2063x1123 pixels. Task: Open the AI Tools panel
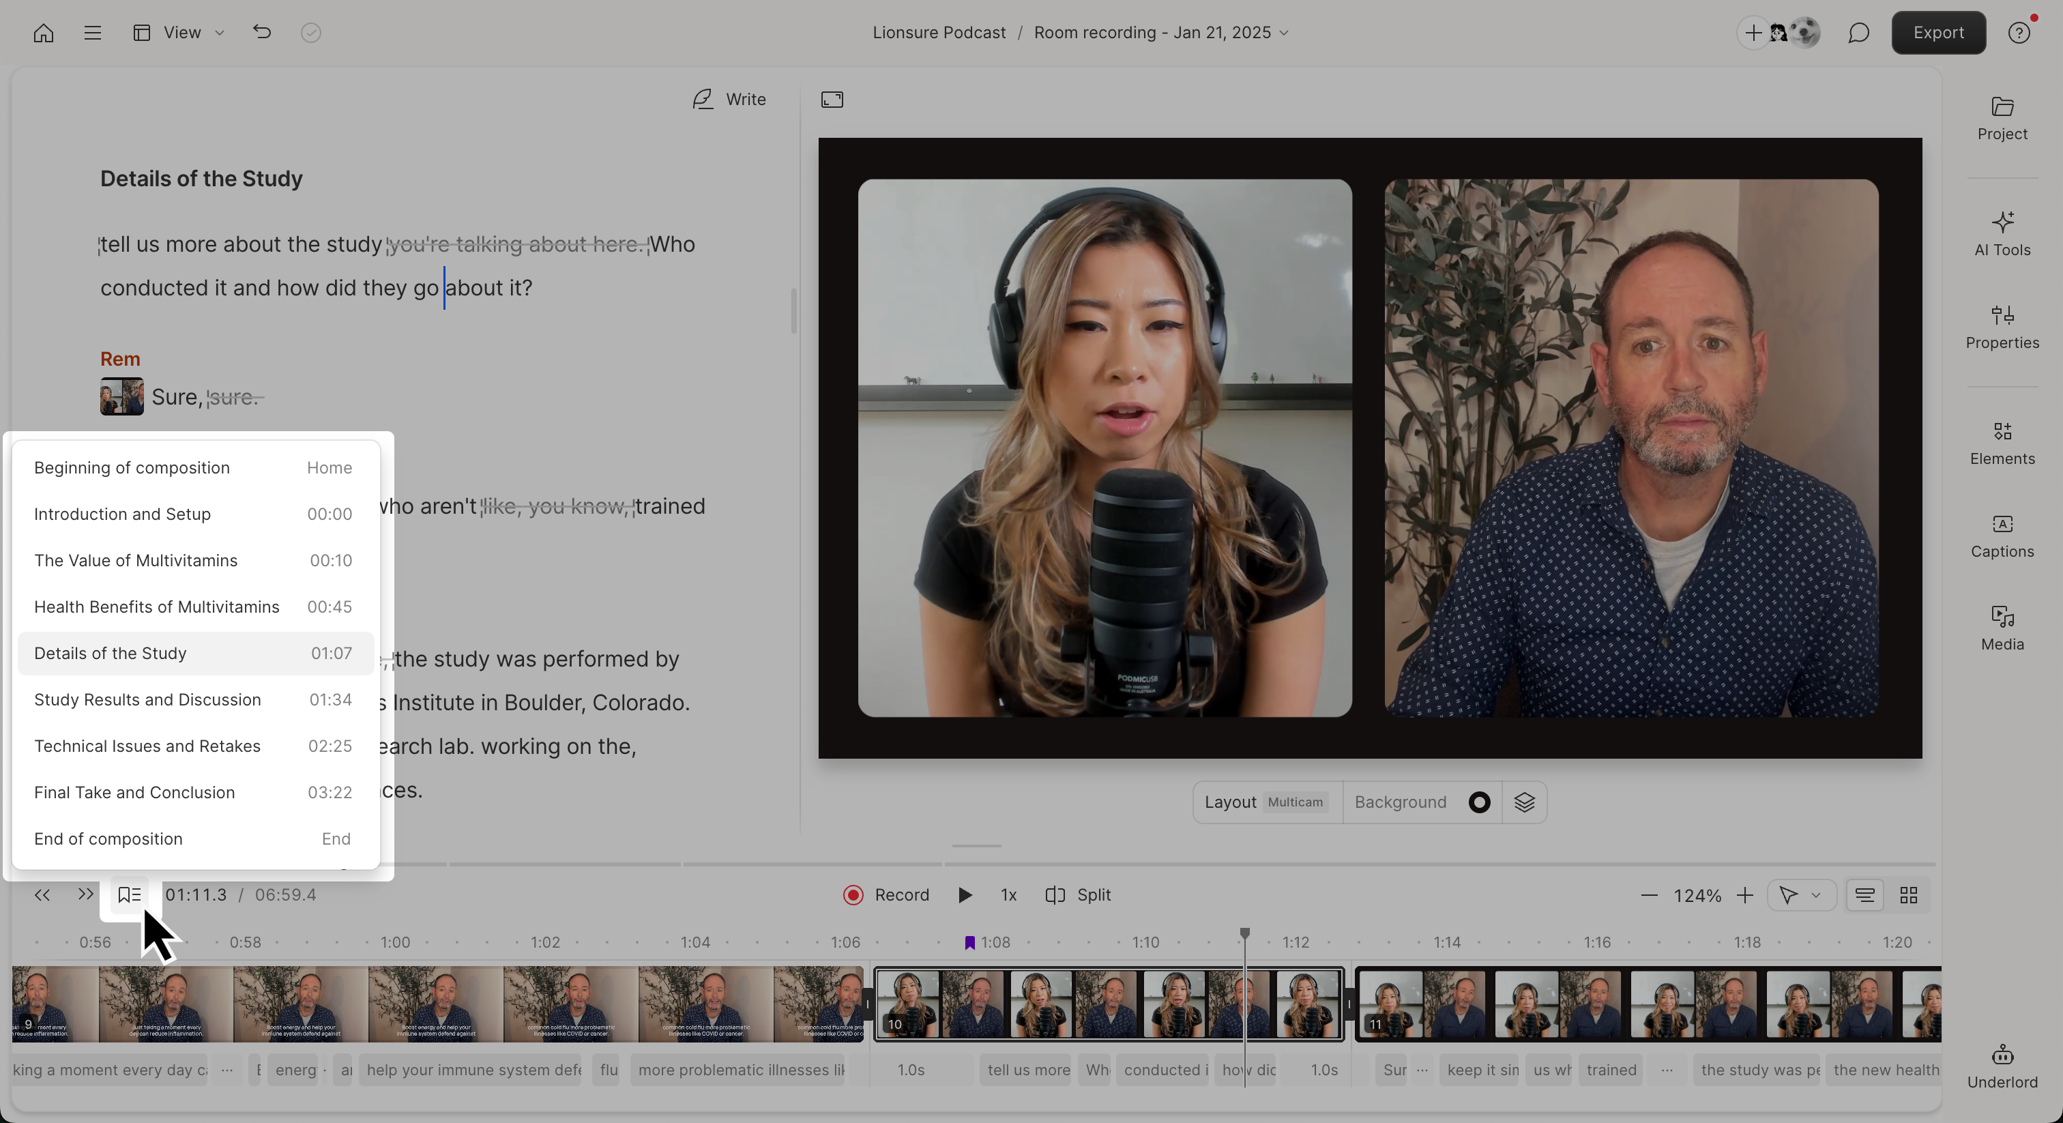click(2002, 234)
